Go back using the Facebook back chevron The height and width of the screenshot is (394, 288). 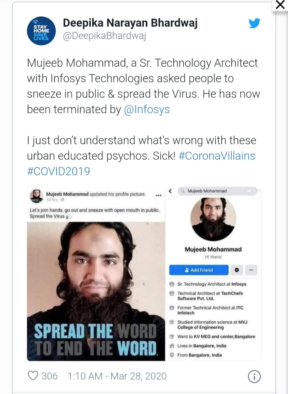[x=171, y=191]
